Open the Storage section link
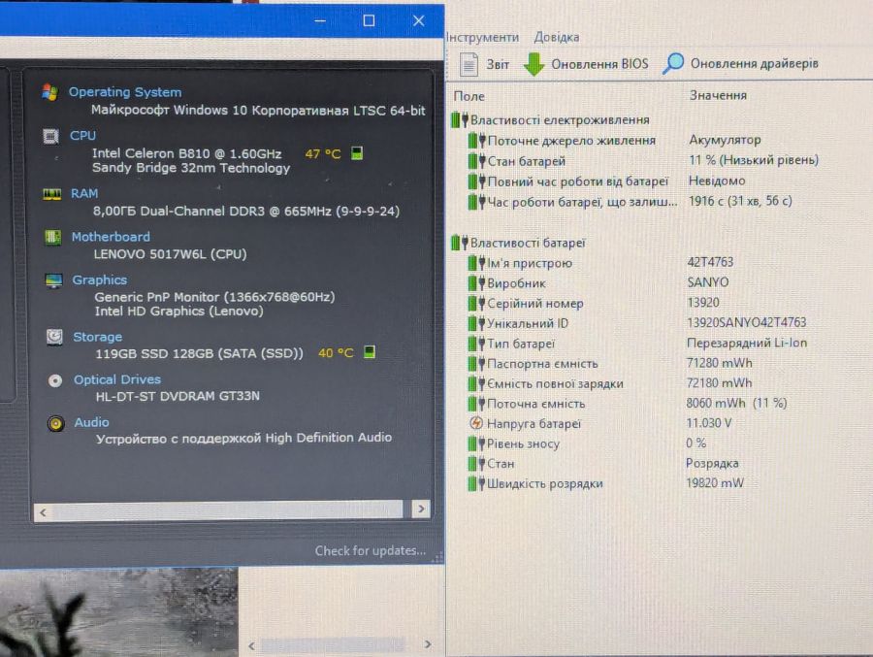This screenshot has width=873, height=657. point(97,337)
